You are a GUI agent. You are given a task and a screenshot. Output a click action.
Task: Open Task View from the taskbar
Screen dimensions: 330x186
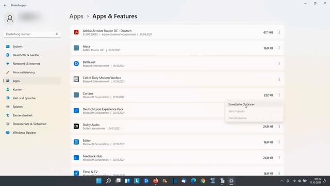point(118,181)
